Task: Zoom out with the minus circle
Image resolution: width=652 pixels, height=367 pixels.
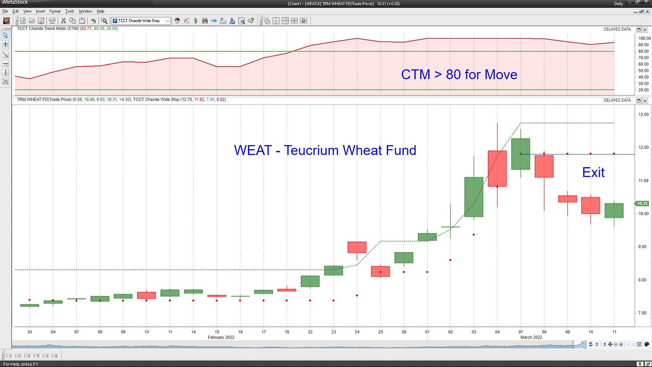Action: (x=616, y=344)
